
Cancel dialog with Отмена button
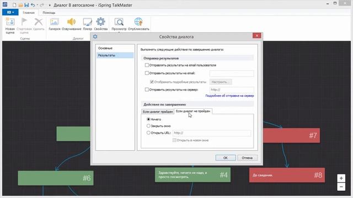pyautogui.click(x=247, y=158)
